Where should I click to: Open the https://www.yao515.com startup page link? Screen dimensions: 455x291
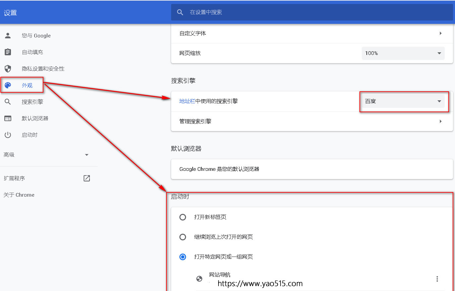tap(260, 283)
